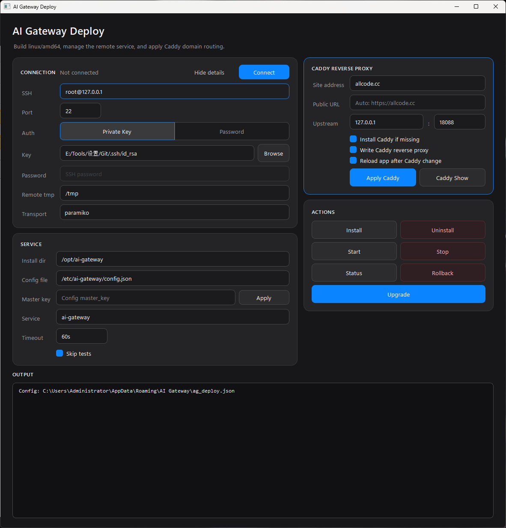Screen dimensions: 506x528
Task: Start the remote service
Action: [x=354, y=251]
